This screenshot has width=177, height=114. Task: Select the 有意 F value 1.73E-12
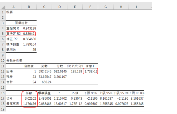[x=91, y=72]
